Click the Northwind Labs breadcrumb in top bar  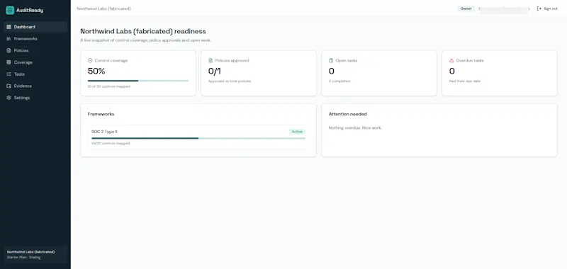(103, 8)
